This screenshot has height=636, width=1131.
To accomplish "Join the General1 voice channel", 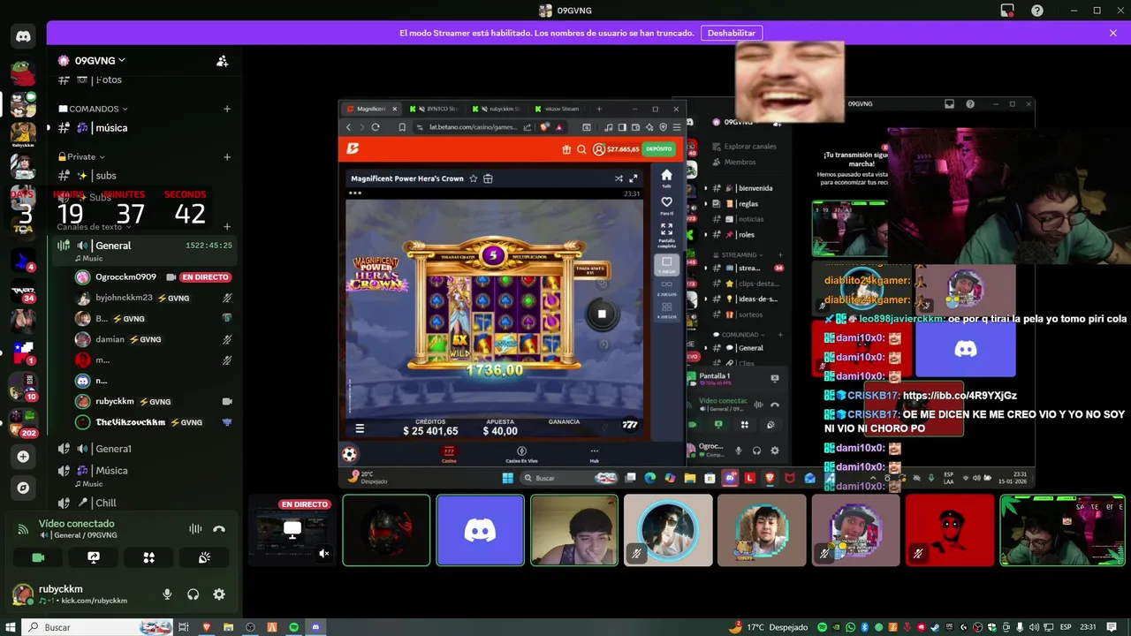I will point(146,449).
